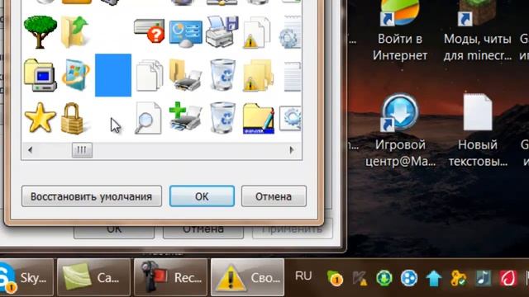This screenshot has width=529, height=297.
Task: Click the green tray icon with orange badge
Action: point(335,278)
